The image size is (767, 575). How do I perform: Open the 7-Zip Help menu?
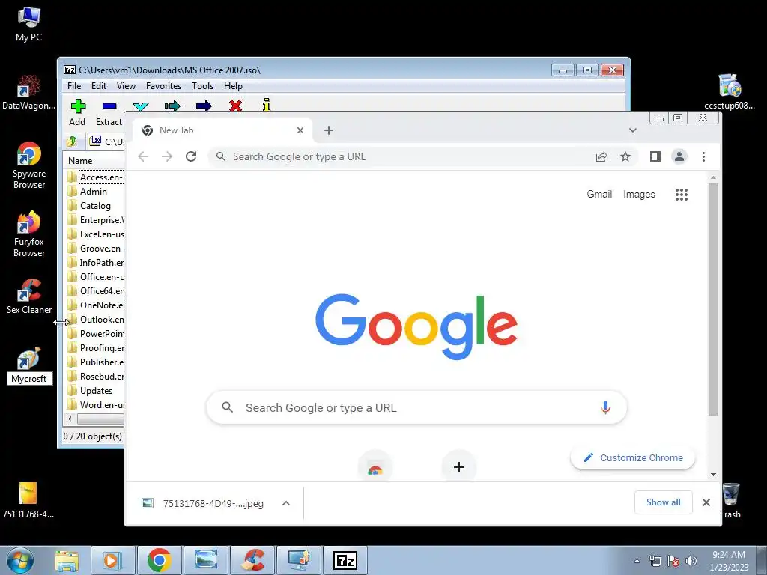233,86
